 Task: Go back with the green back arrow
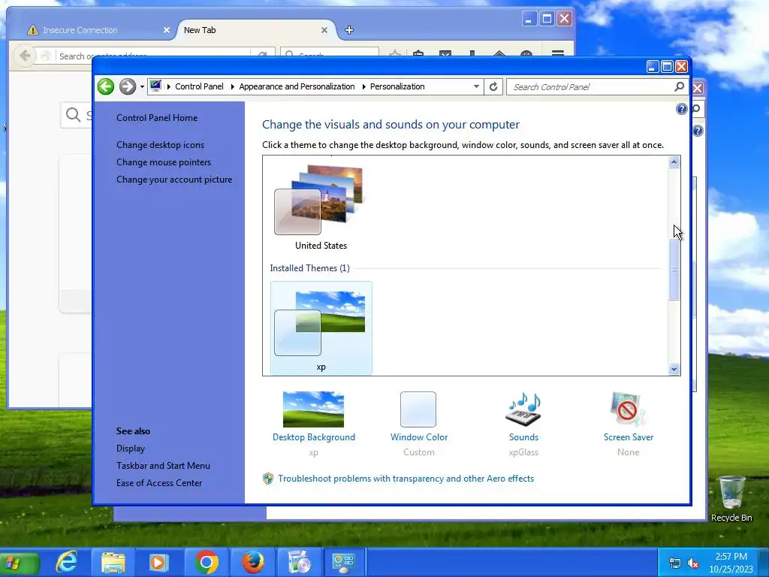[x=105, y=87]
